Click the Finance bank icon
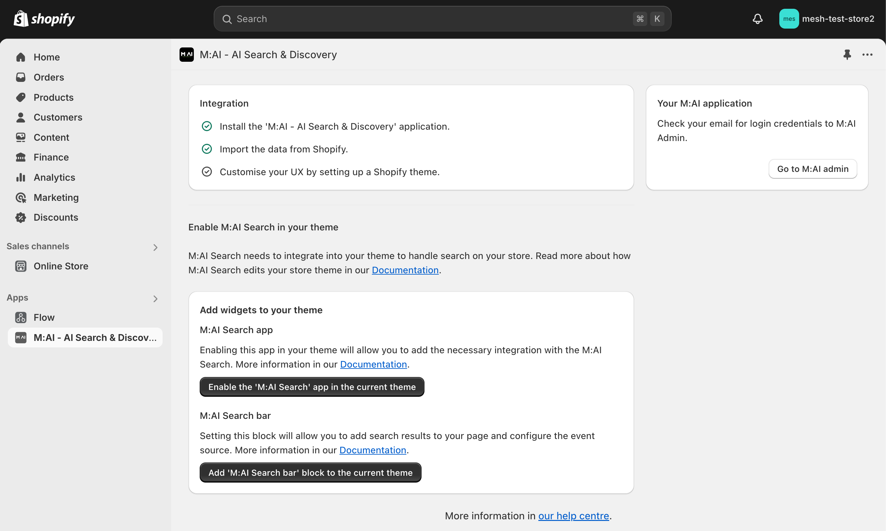The height and width of the screenshot is (531, 886). click(x=21, y=157)
